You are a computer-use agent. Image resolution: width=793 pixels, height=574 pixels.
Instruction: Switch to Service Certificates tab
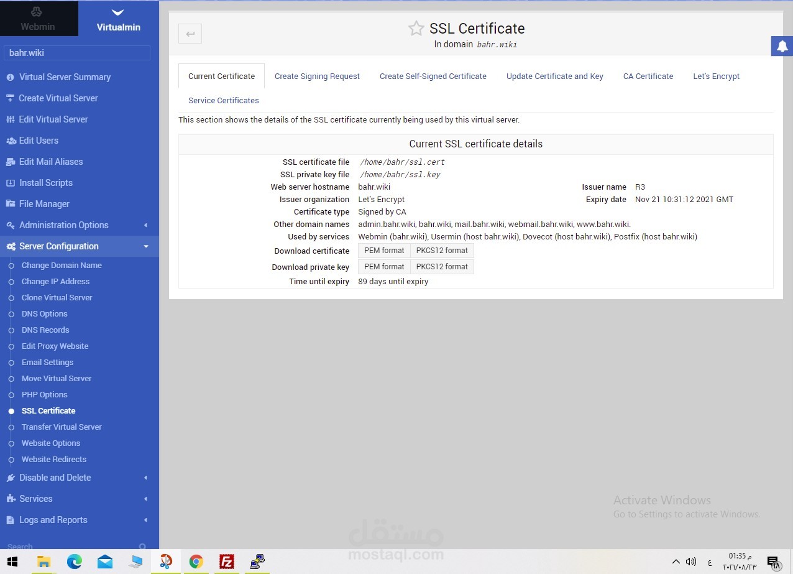tap(224, 100)
